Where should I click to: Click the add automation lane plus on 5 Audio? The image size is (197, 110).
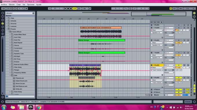(x=162, y=37)
